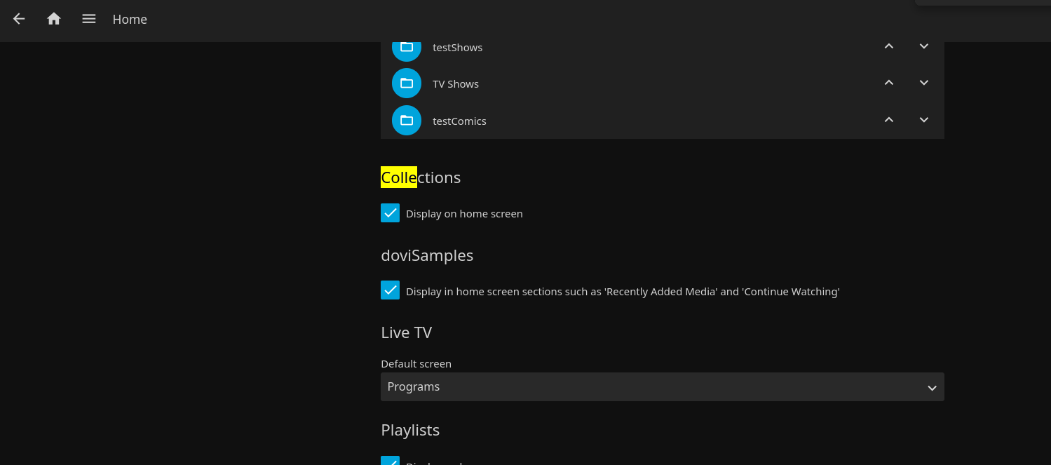
Task: Move testShows up in the order
Action: point(889,46)
